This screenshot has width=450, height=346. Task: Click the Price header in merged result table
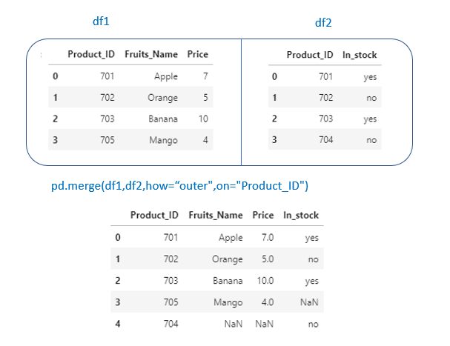(262, 216)
